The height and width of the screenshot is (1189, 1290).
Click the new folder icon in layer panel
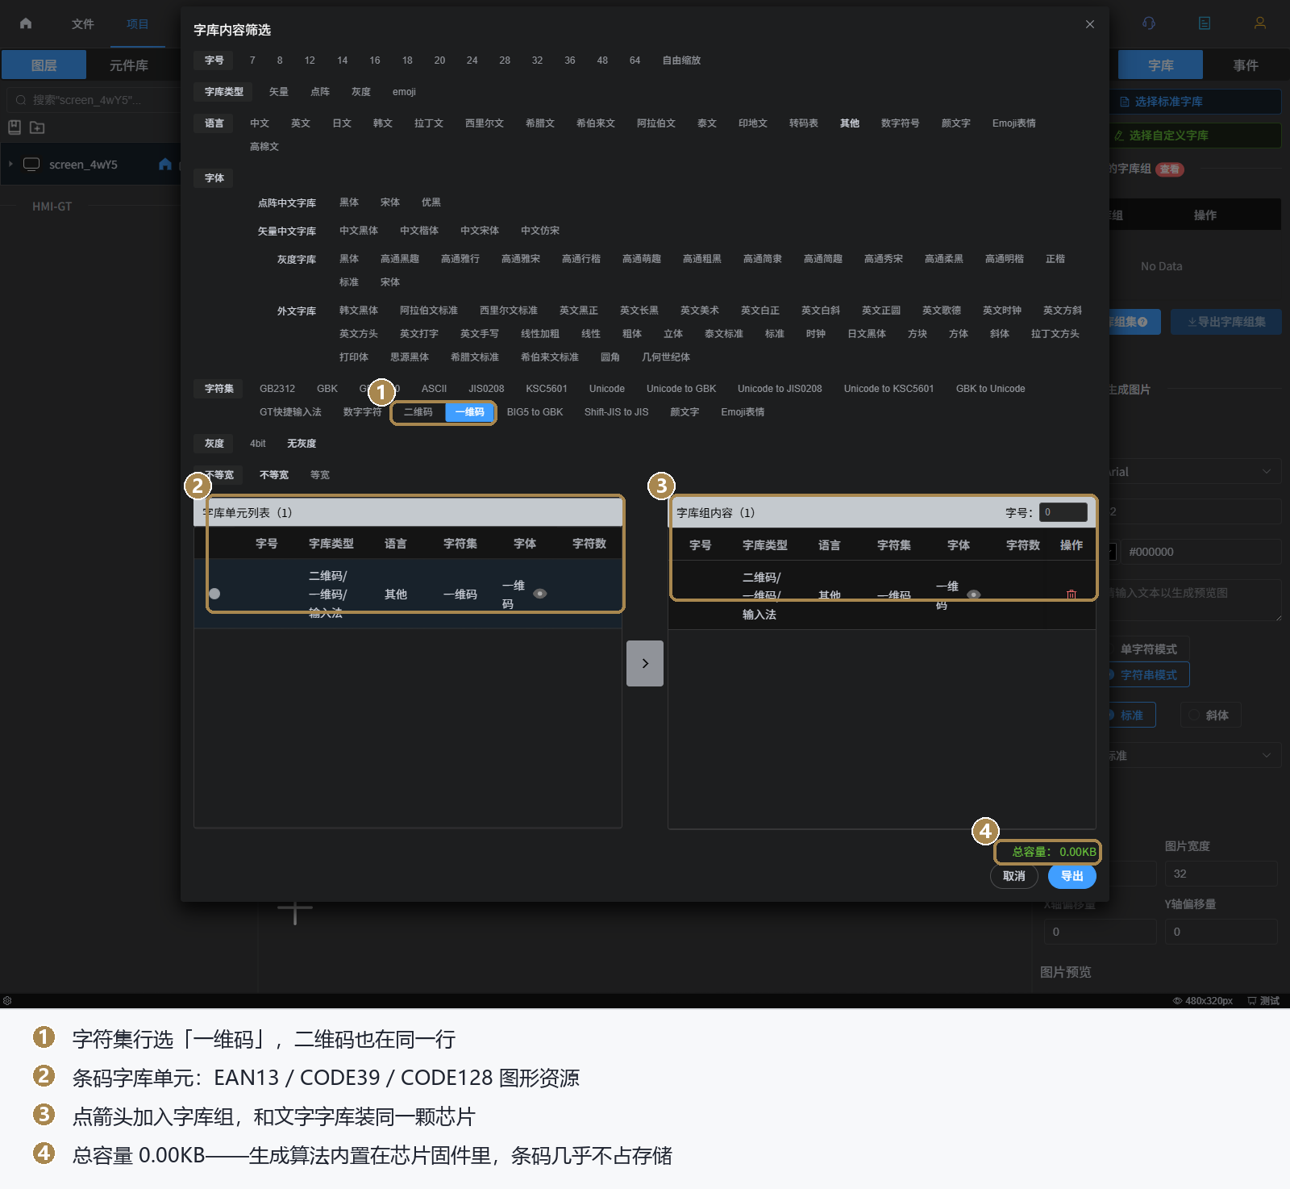(x=37, y=127)
